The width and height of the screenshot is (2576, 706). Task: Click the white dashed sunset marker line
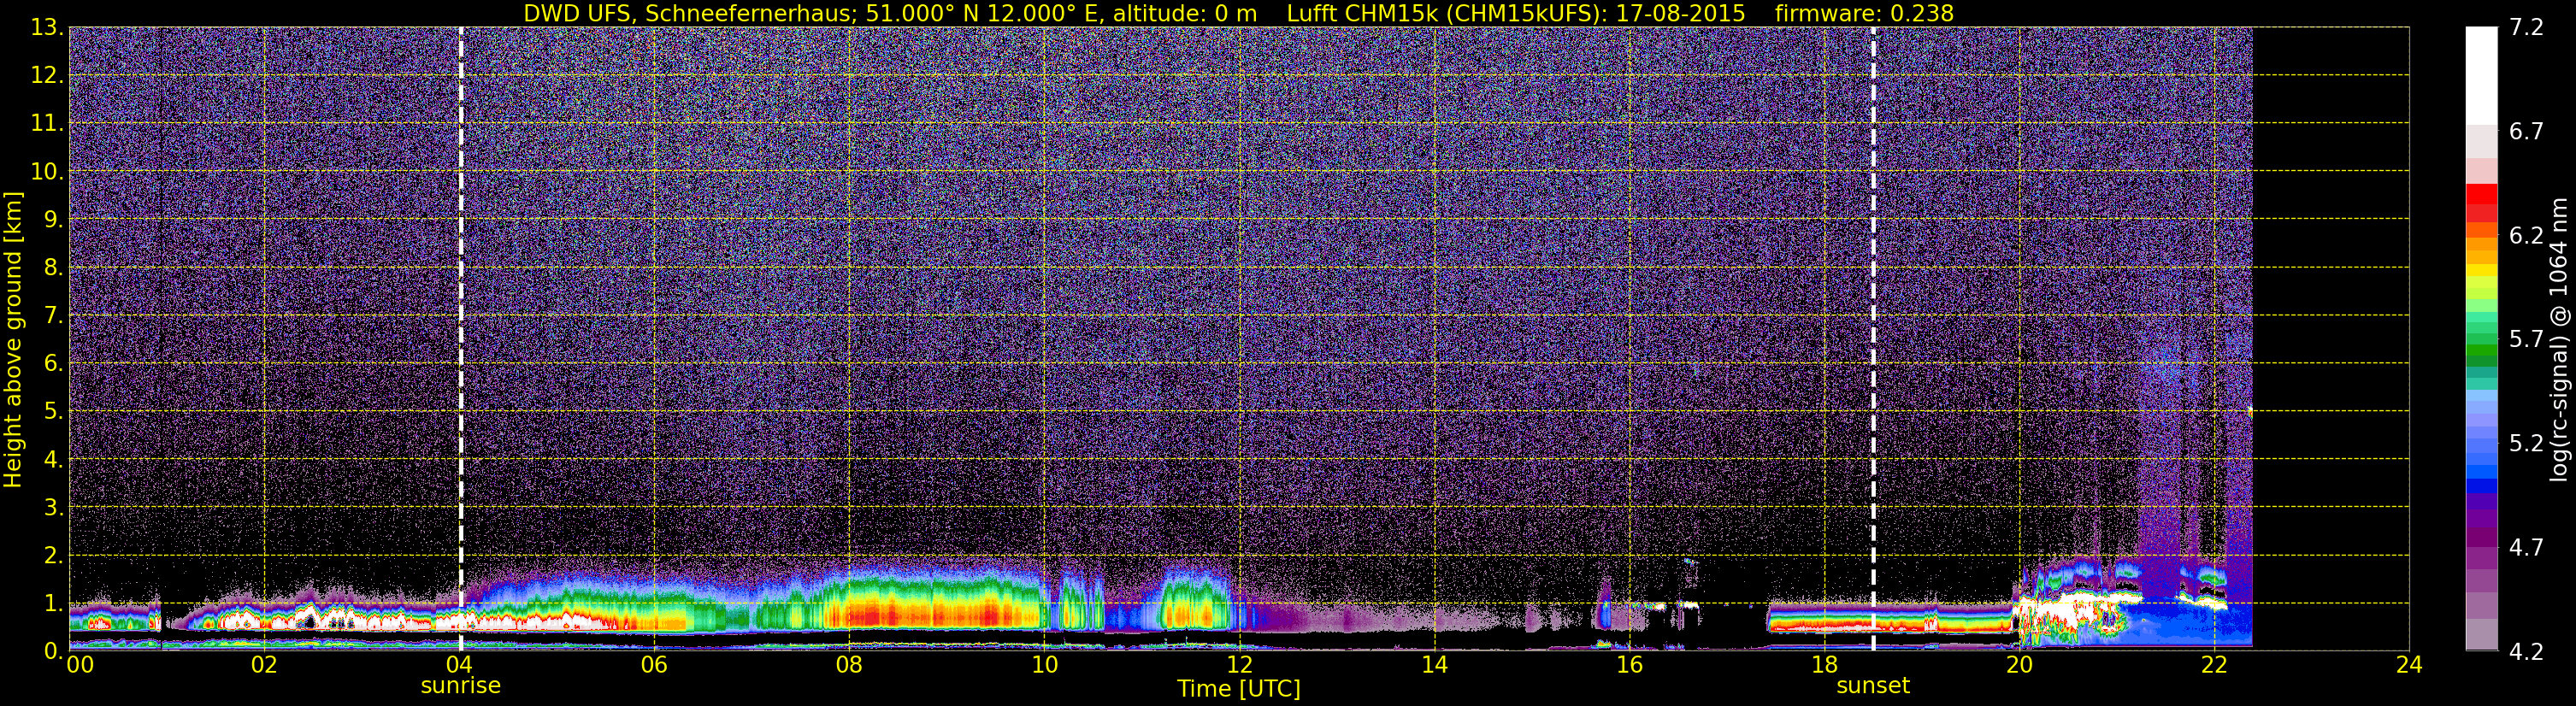(1872, 338)
